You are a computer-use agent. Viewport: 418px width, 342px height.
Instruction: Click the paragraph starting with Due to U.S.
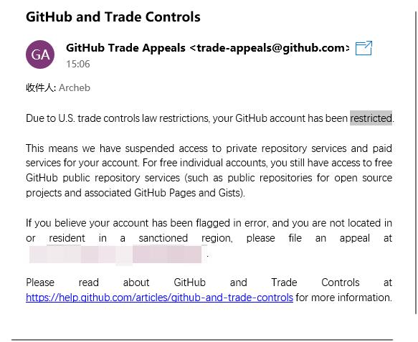(x=210, y=118)
